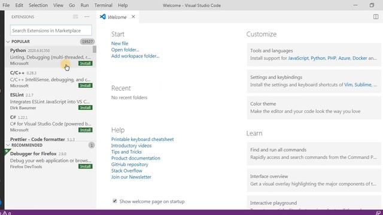Select C/C++ extension entry title
Image resolution: width=383 pixels, height=215 pixels.
[x=17, y=73]
